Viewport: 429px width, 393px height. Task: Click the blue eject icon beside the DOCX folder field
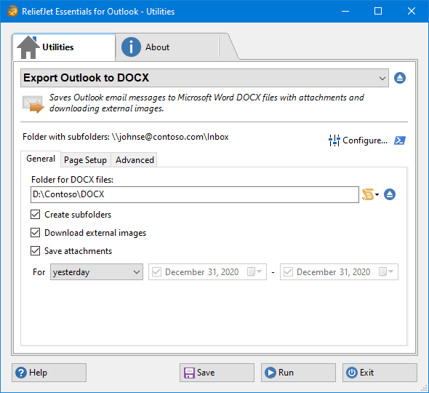(x=390, y=194)
